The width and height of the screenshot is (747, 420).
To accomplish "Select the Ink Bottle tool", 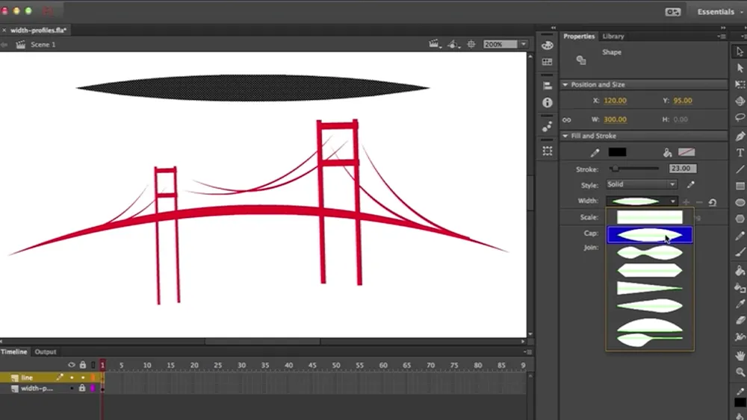I will pos(740,288).
